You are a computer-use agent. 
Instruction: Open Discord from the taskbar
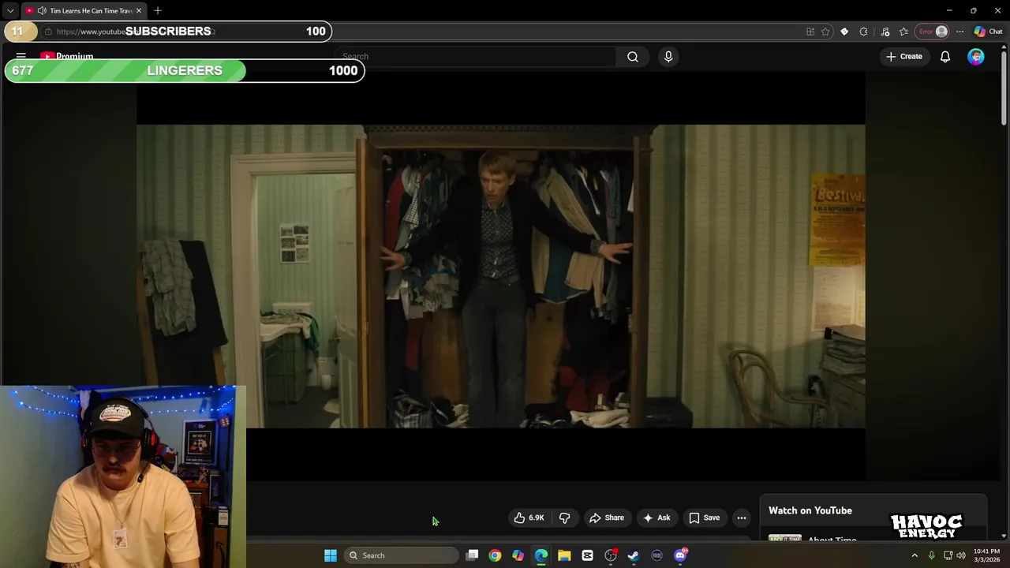pyautogui.click(x=680, y=555)
